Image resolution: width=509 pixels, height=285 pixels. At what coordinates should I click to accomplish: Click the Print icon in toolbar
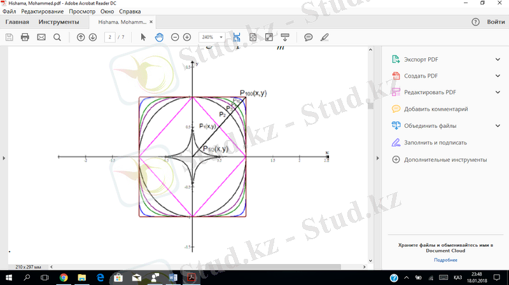tap(25, 37)
